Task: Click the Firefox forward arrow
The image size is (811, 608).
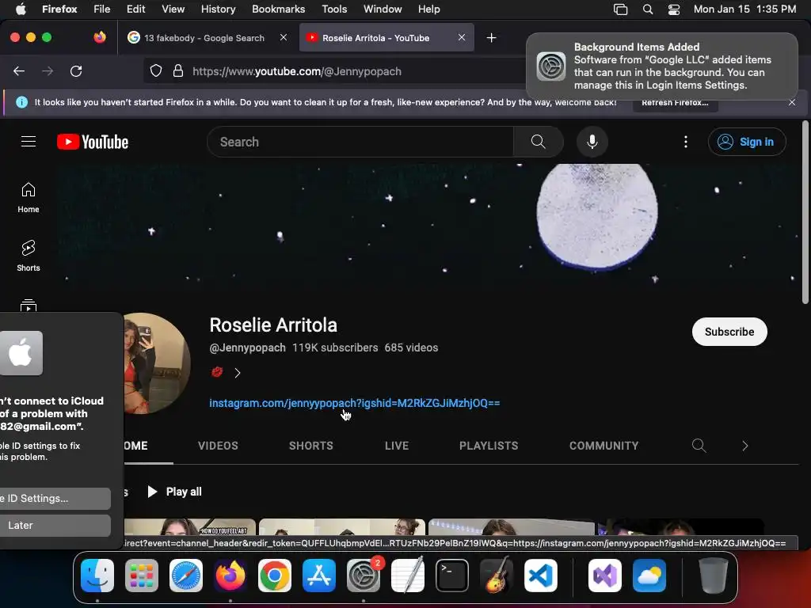Action: pyautogui.click(x=48, y=71)
